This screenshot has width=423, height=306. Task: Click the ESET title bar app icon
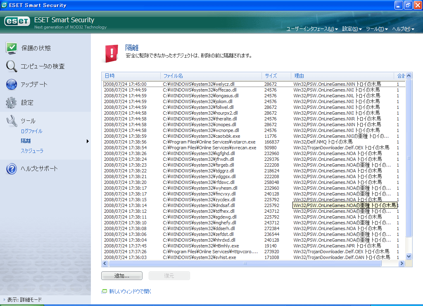coord(4,5)
